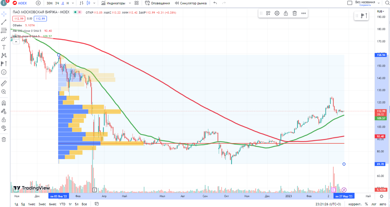
Task: Toggle lock on selected drawing
Action: (286, 13)
